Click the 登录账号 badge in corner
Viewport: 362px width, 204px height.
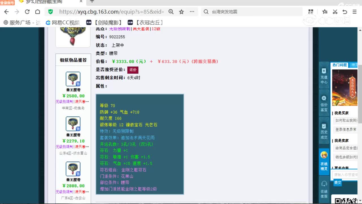click(7, 3)
